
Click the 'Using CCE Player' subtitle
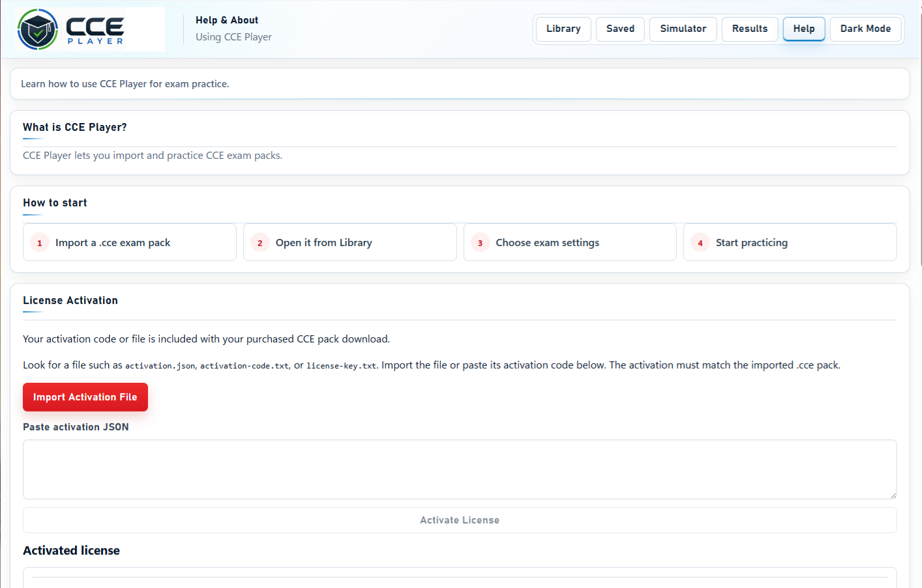coord(233,37)
